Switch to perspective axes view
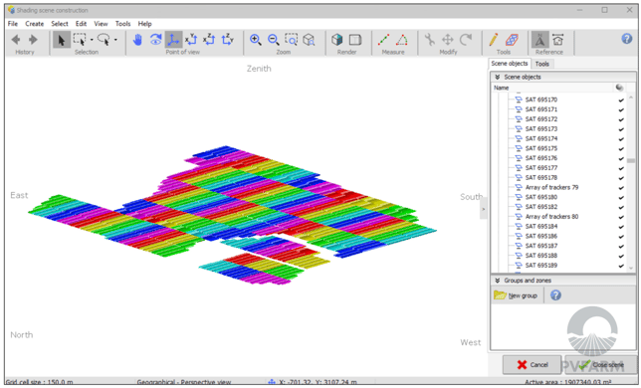The width and height of the screenshot is (641, 388). pos(173,40)
